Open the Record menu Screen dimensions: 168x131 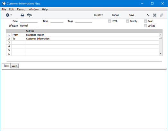click(x=21, y=9)
